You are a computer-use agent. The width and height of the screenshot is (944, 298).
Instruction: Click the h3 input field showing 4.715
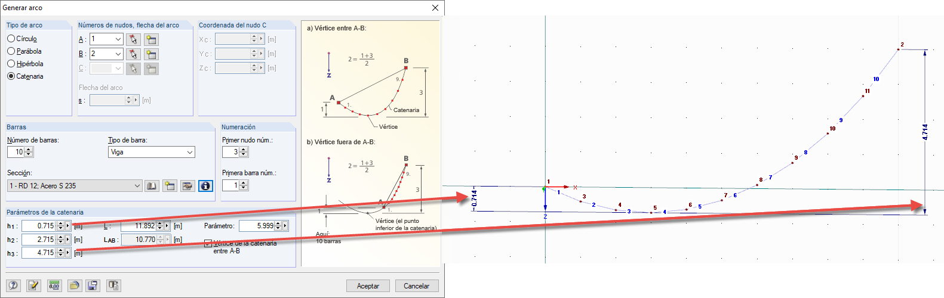pyautogui.click(x=39, y=253)
